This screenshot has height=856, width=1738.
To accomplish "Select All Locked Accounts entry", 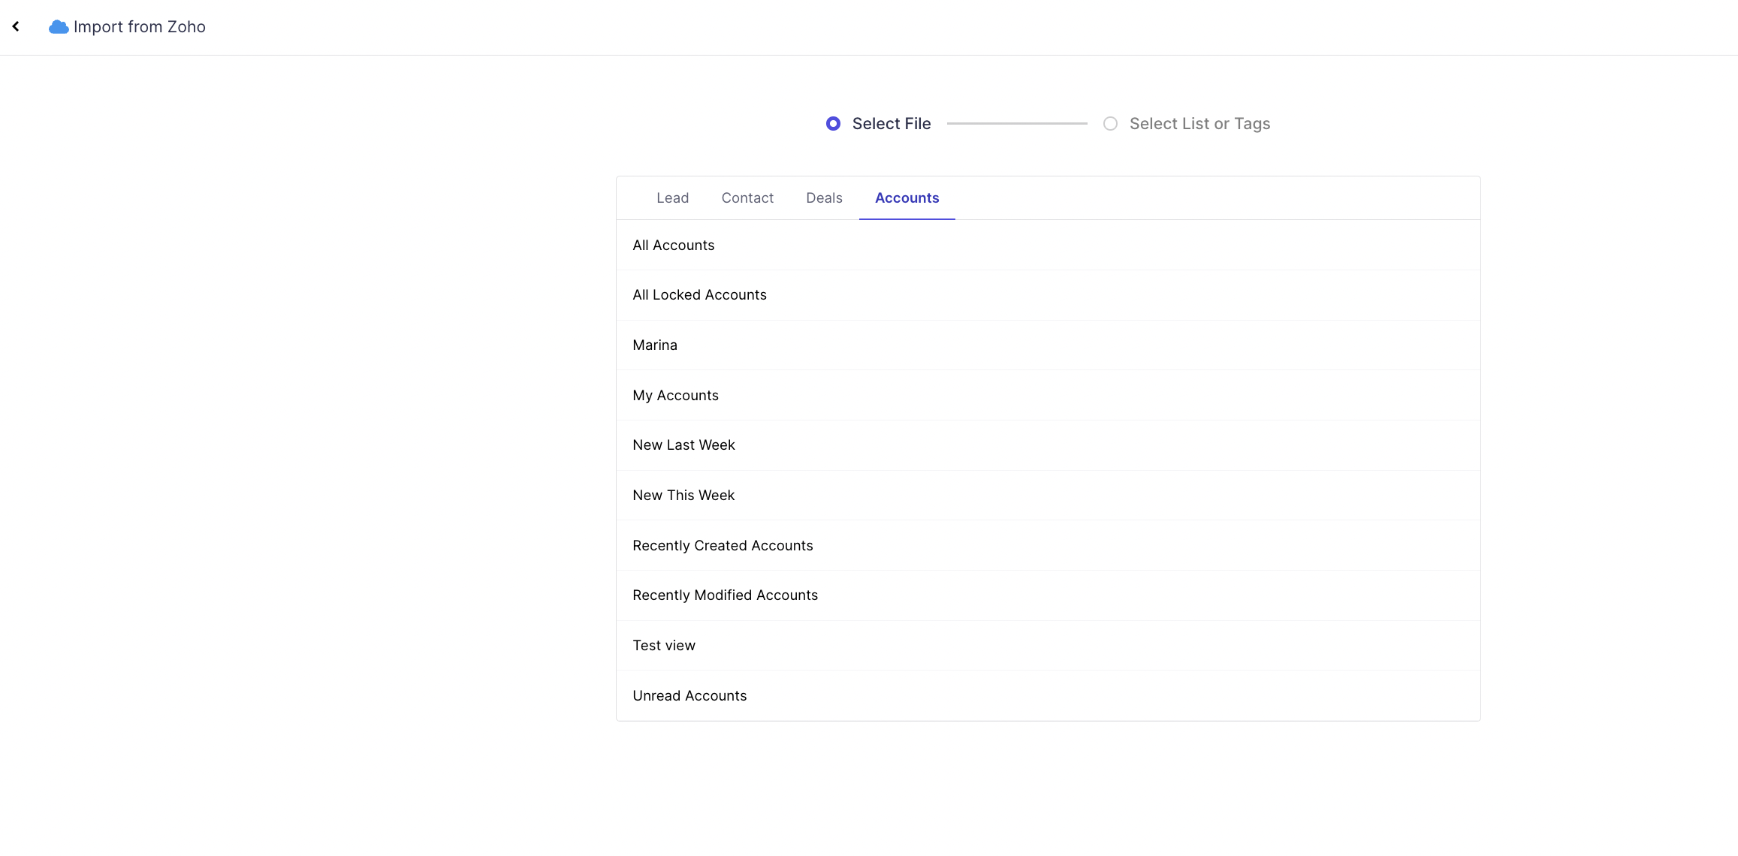I will click(699, 295).
